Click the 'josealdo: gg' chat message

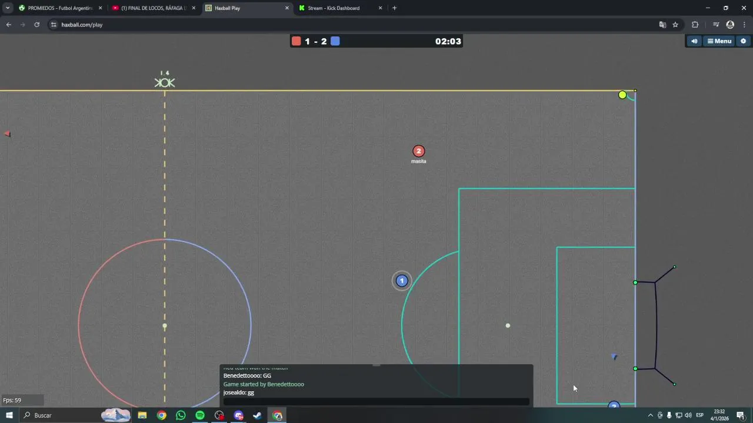pyautogui.click(x=239, y=392)
